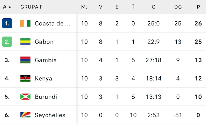The image size is (206, 125).
Task: Click the Ivory Coast flag icon
Action: coord(25,23)
